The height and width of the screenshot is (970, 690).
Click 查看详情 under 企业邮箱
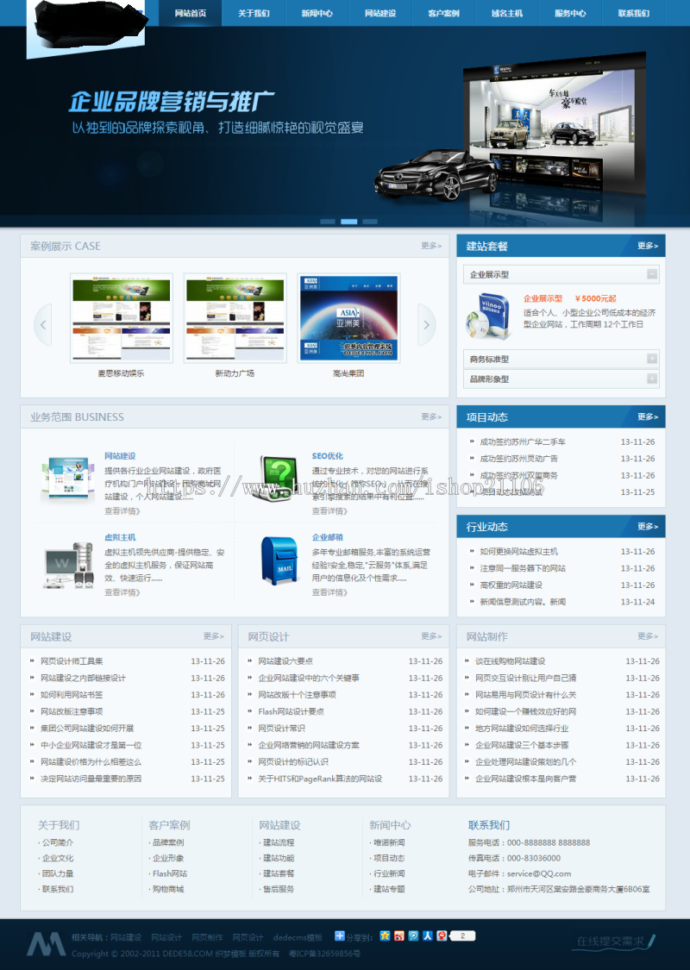[329, 592]
